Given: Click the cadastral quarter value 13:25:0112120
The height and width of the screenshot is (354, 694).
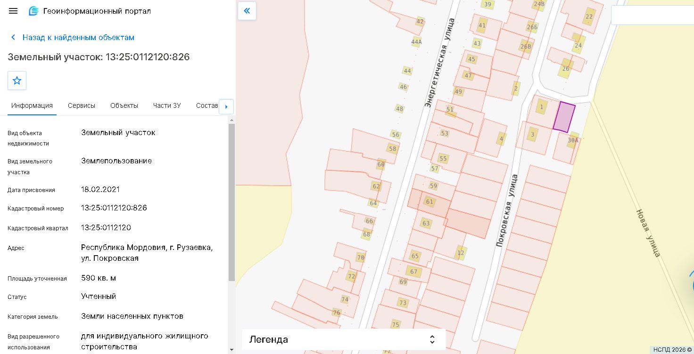Looking at the screenshot, I should 106,227.
